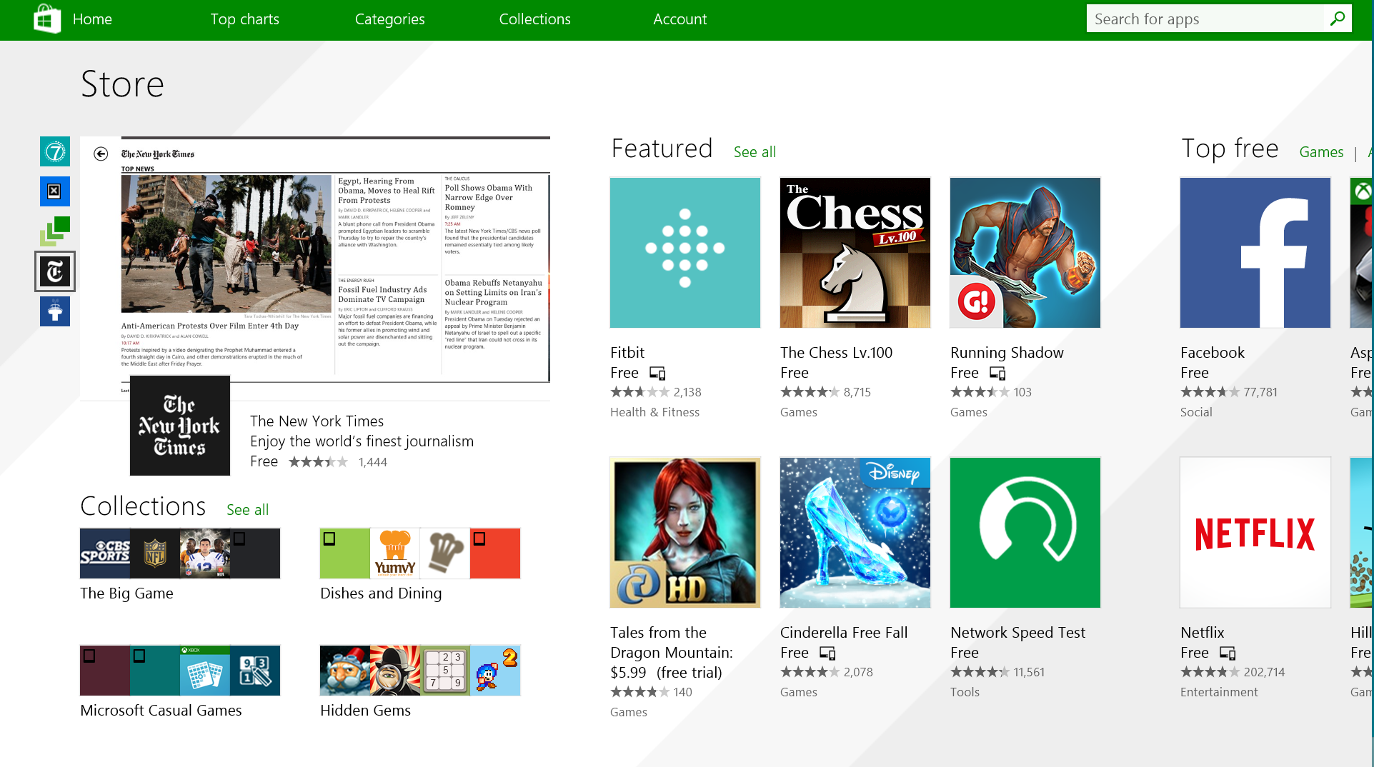Click chef hat icon in Dishes and Dining
1374x767 pixels.
pos(445,553)
